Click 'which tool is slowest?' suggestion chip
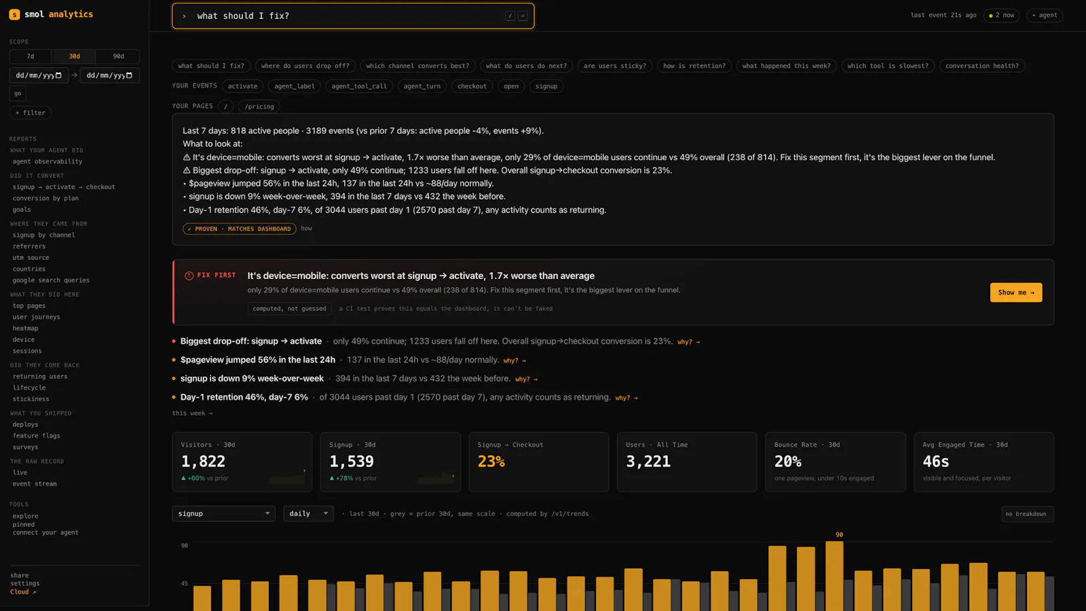 [888, 66]
